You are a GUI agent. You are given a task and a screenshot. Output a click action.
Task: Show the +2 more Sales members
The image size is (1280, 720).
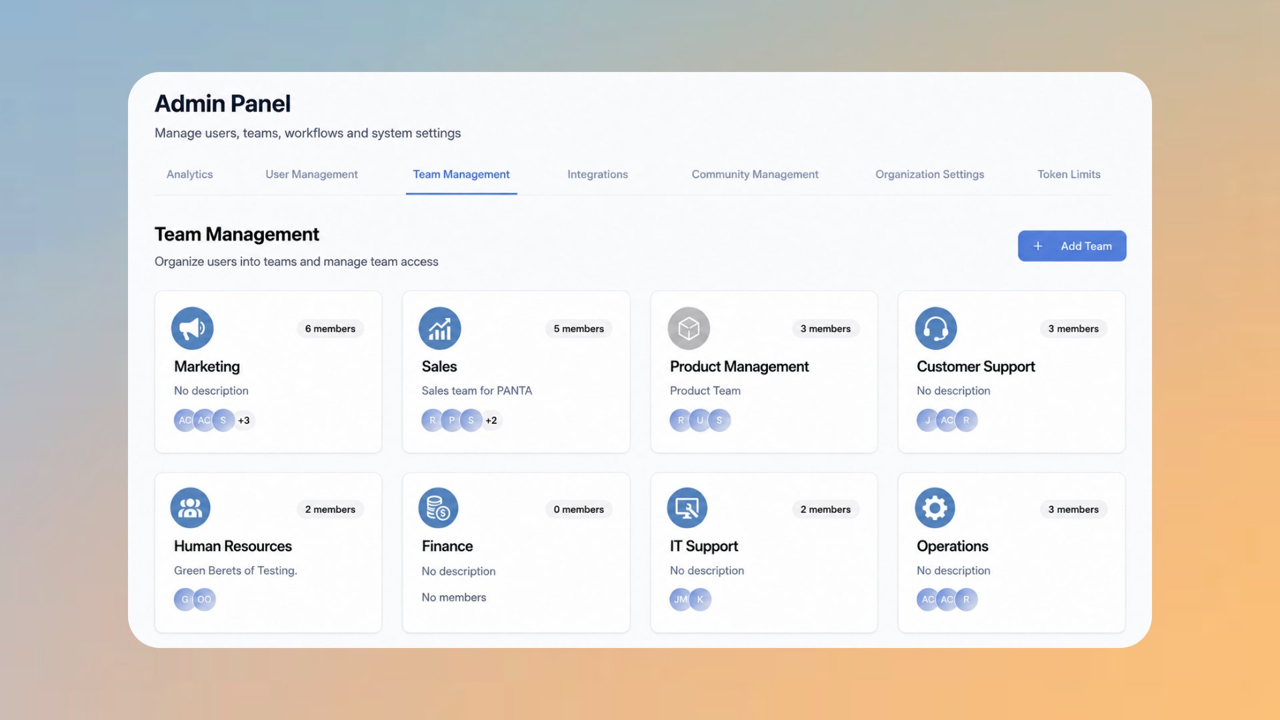coord(491,420)
